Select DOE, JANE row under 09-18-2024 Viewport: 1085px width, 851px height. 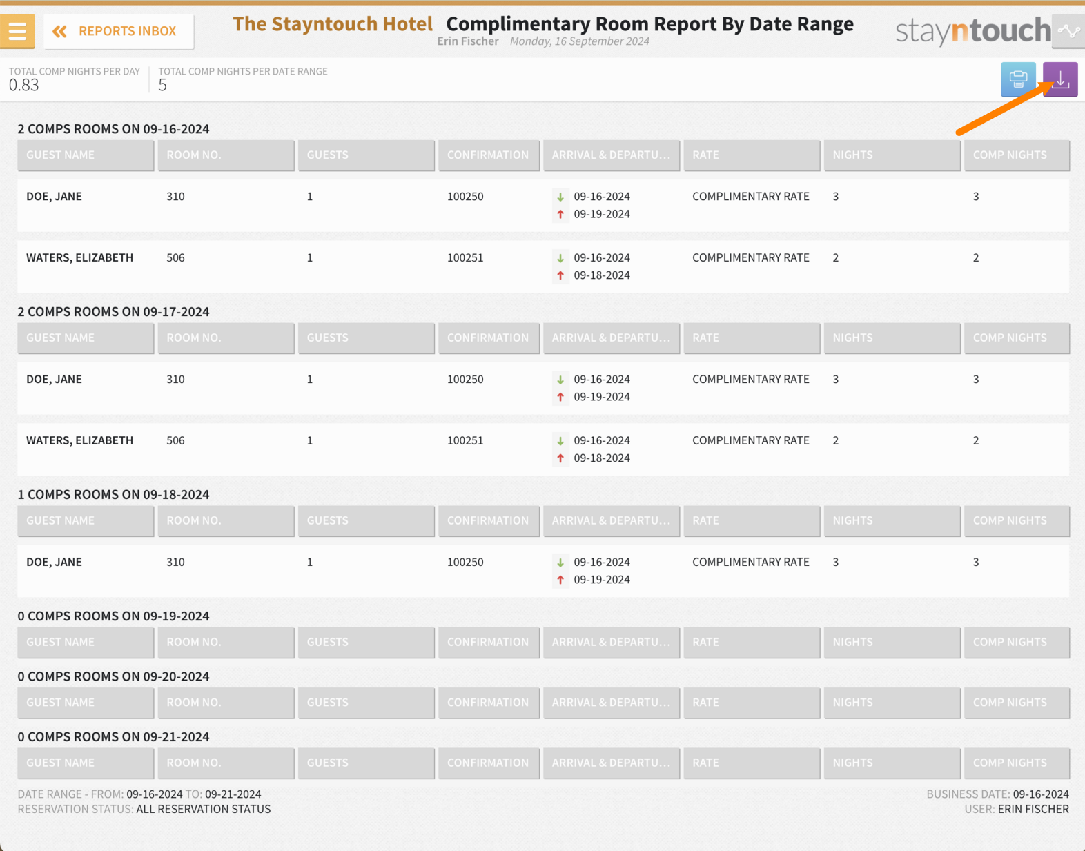[x=543, y=571]
